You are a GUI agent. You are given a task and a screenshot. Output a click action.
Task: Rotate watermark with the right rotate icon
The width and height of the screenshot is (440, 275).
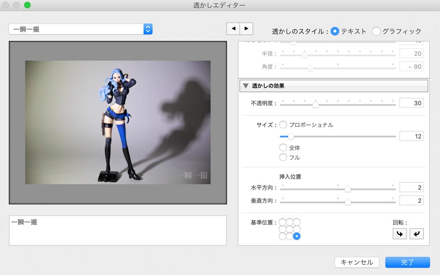417,234
